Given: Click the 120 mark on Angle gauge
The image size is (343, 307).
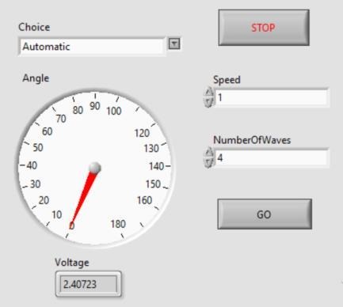Looking at the screenshot, I should pyautogui.click(x=142, y=133).
